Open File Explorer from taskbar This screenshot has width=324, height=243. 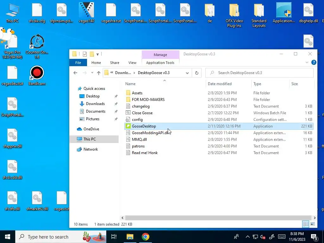(130, 237)
